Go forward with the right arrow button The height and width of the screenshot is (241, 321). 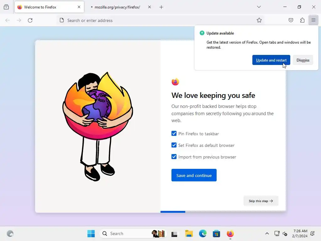pyautogui.click(x=19, y=20)
